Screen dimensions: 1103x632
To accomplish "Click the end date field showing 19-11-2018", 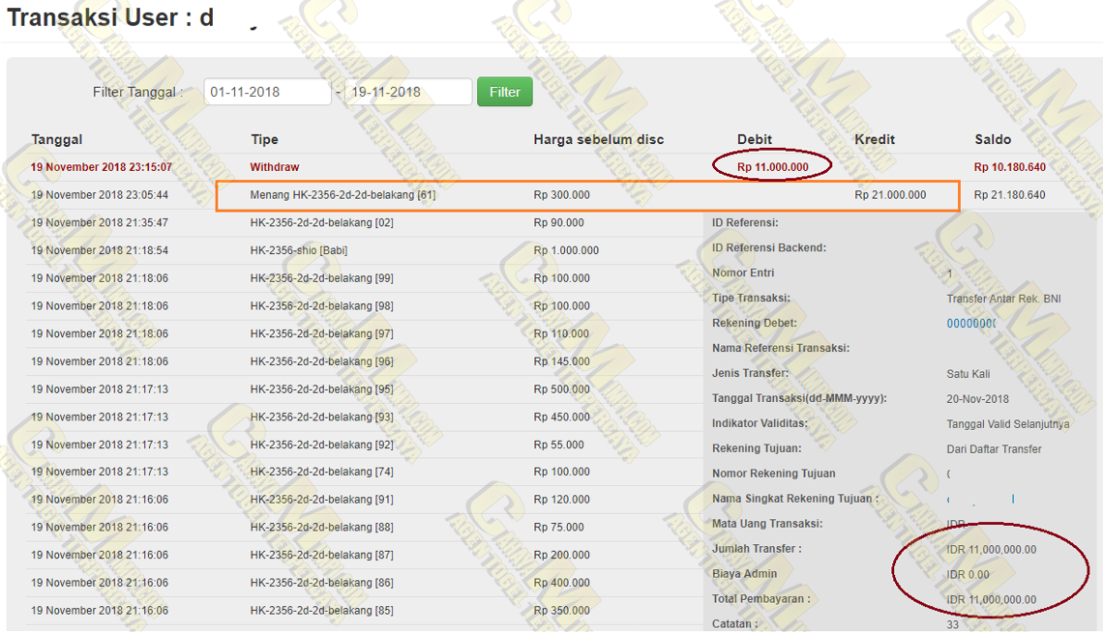I will (407, 92).
